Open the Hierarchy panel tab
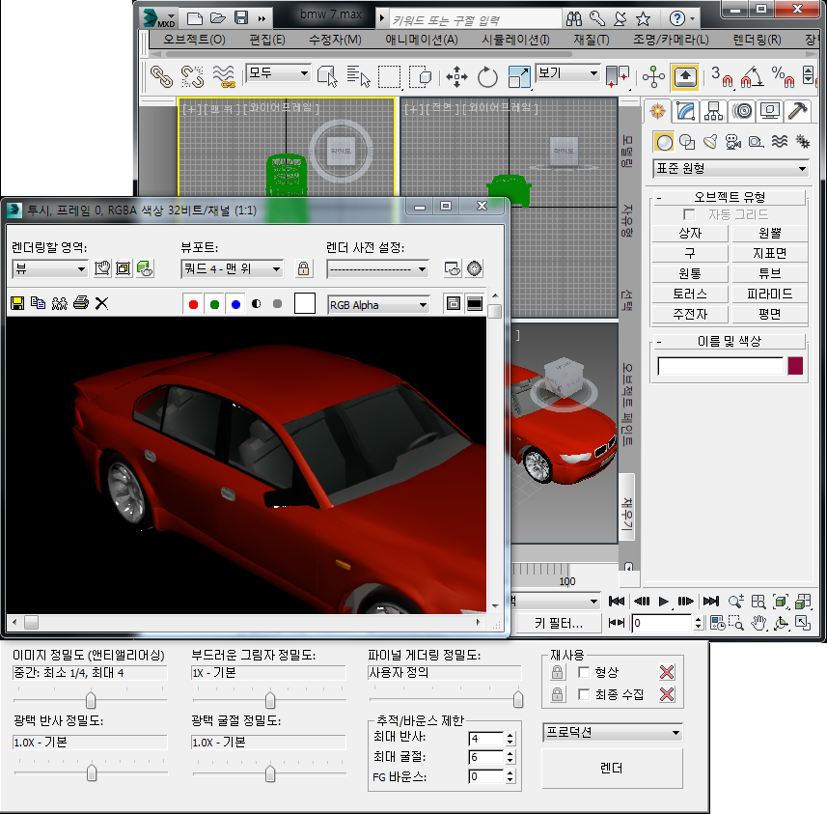 point(713,111)
